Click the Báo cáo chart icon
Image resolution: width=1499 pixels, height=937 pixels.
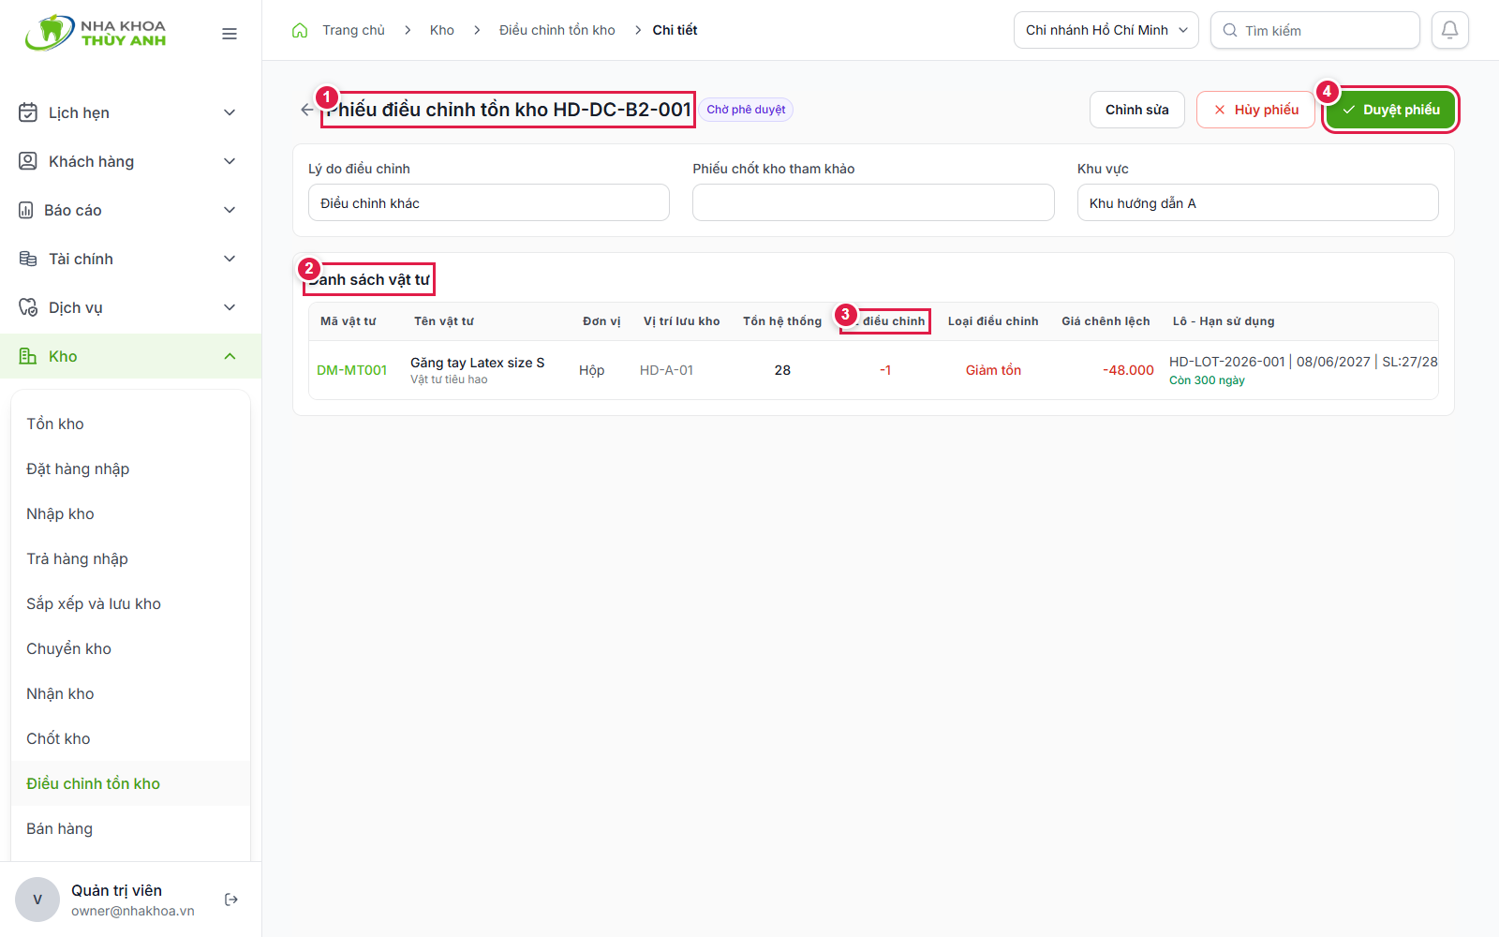click(x=26, y=210)
